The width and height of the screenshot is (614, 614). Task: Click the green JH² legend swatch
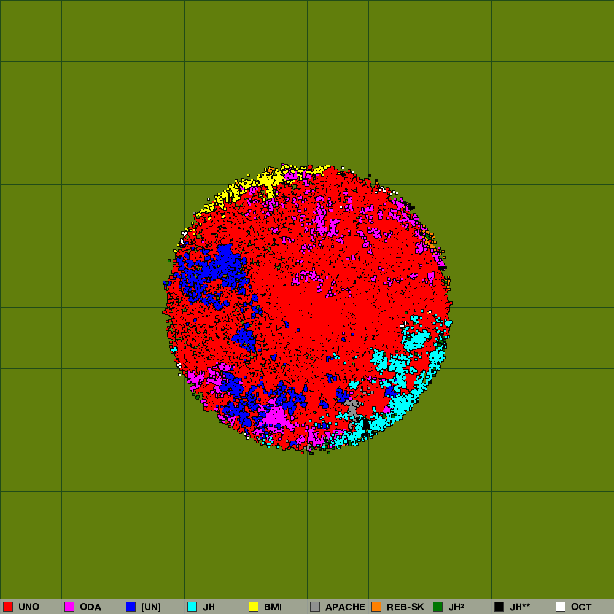point(438,607)
